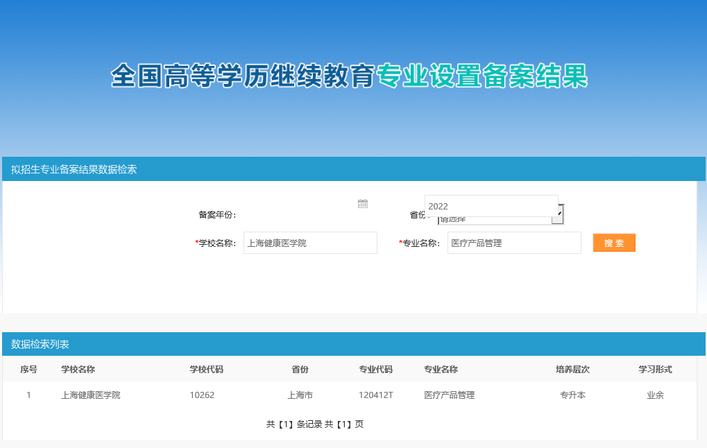Screen dimensions: 707x448
Task: Click the 学校代码 column header
Action: (x=206, y=370)
